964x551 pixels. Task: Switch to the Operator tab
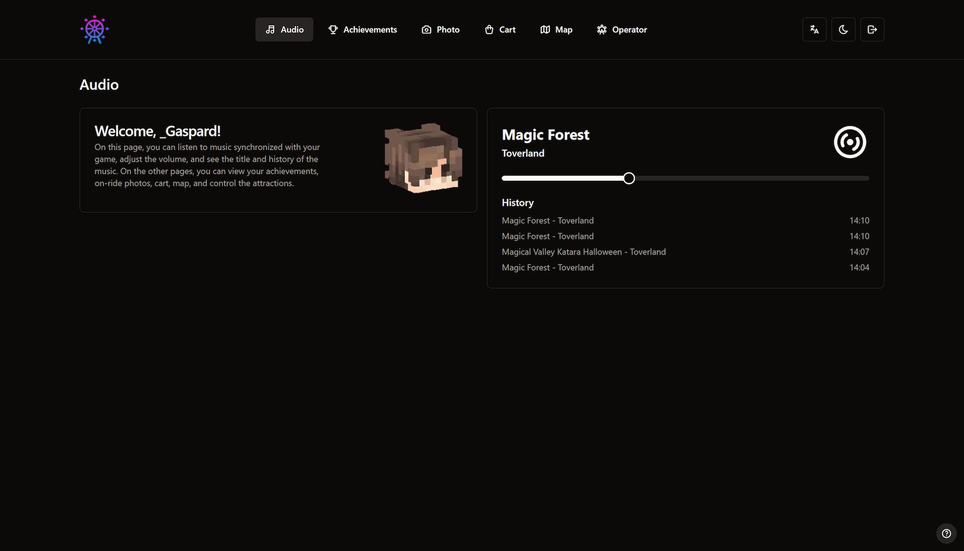[622, 30]
